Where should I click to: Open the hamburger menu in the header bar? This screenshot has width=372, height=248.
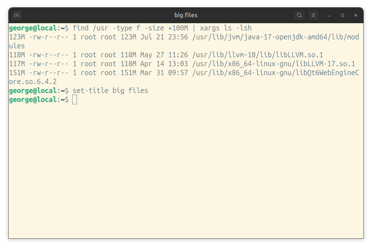pyautogui.click(x=313, y=15)
